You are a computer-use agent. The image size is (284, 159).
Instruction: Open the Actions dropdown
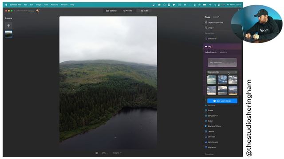point(117,153)
